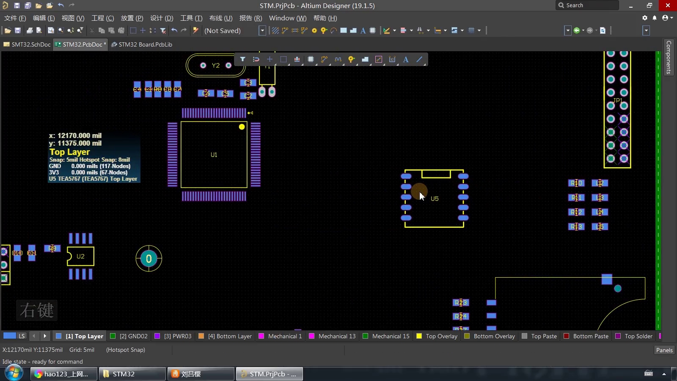The image size is (677, 381).
Task: Open the grid settings dropdown
Action: [x=479, y=30]
